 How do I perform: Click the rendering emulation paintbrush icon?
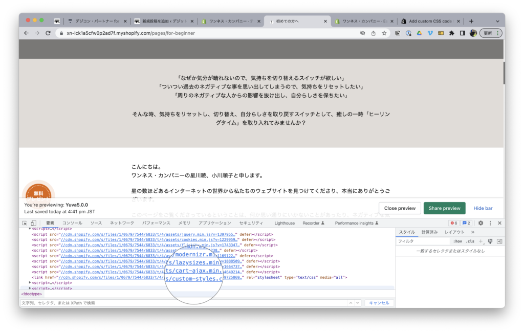[x=490, y=241]
